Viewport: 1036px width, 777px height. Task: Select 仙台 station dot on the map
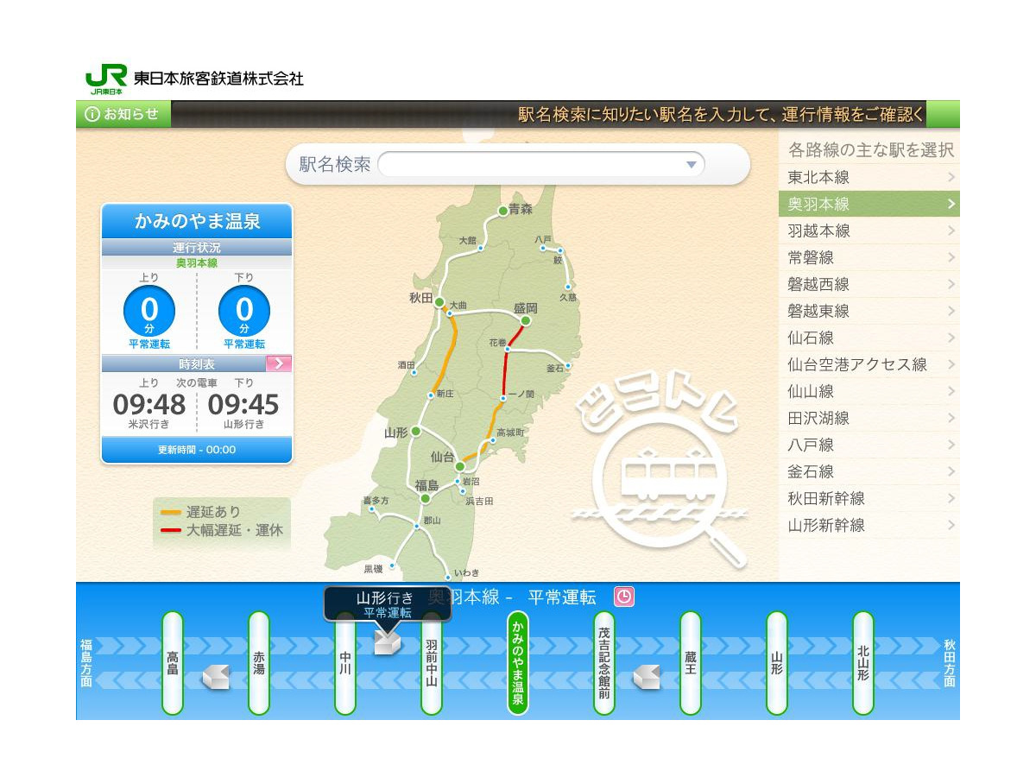tap(460, 466)
